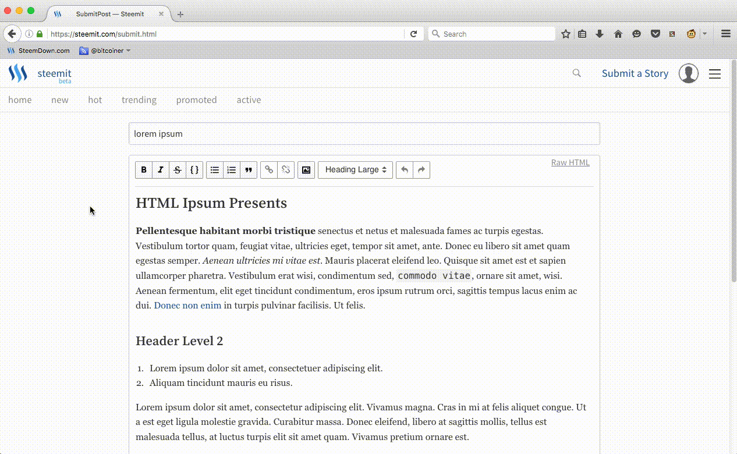This screenshot has width=737, height=454.
Task: Open the Steemit hamburger menu
Action: 714,74
